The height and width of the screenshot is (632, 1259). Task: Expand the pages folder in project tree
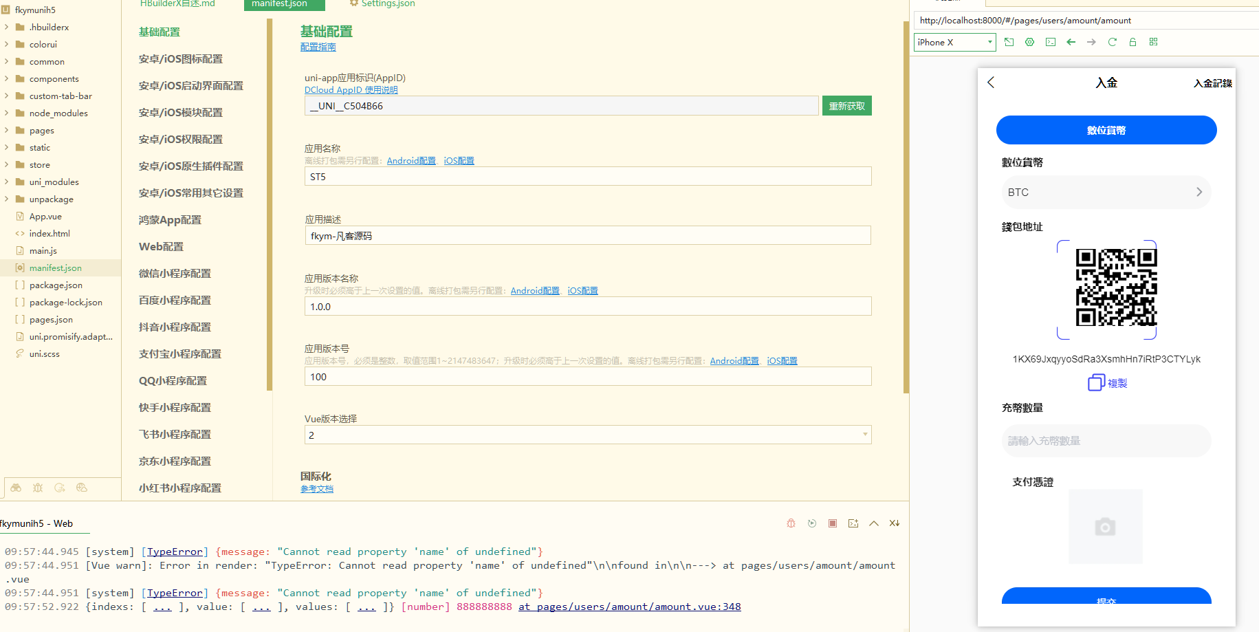click(7, 130)
